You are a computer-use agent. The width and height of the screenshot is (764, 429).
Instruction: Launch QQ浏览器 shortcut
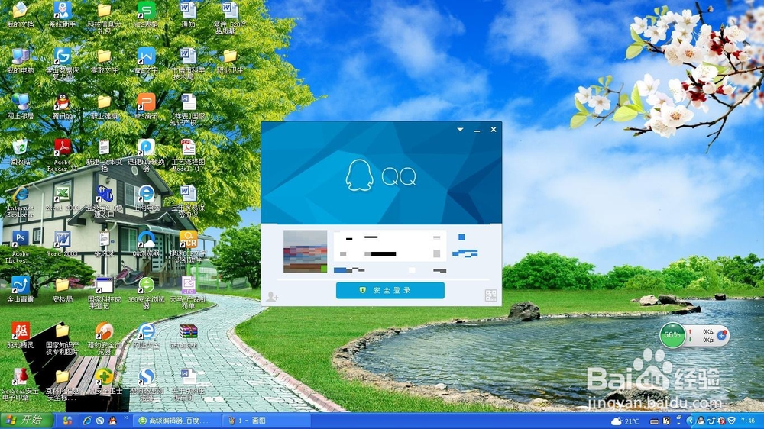(146, 244)
